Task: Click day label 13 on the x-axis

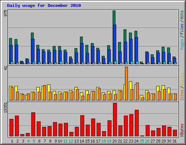Action: pos(76,141)
